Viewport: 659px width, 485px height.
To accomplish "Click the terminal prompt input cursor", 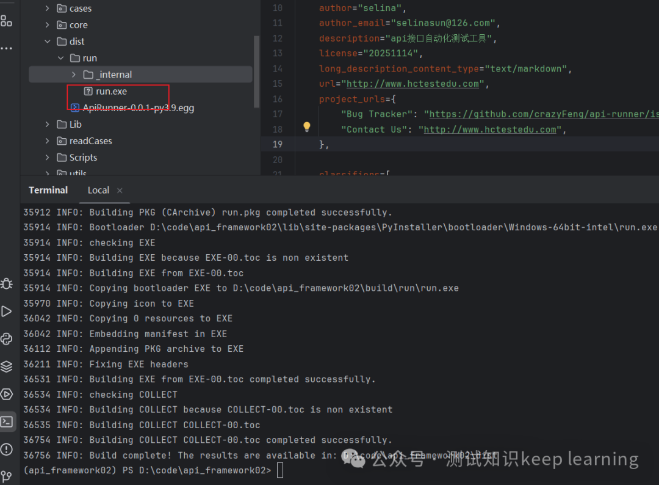I will (x=280, y=470).
